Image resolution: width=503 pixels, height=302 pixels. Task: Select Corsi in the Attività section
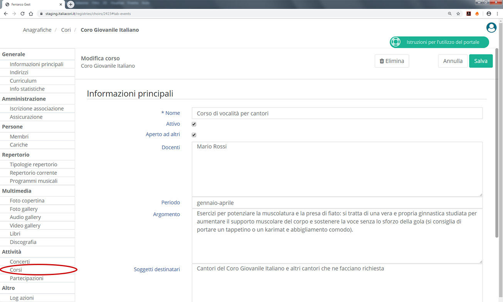tap(16, 270)
